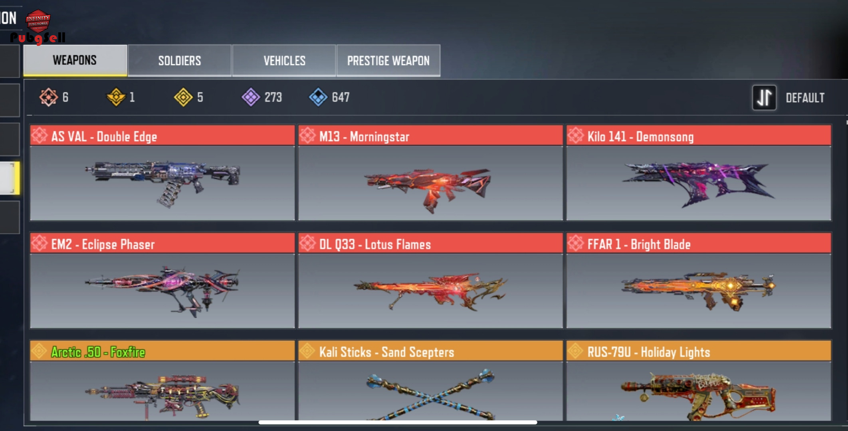Viewport: 848px width, 431px height.
Task: Filter by legendary rarity icon showing 5
Action: tap(183, 97)
